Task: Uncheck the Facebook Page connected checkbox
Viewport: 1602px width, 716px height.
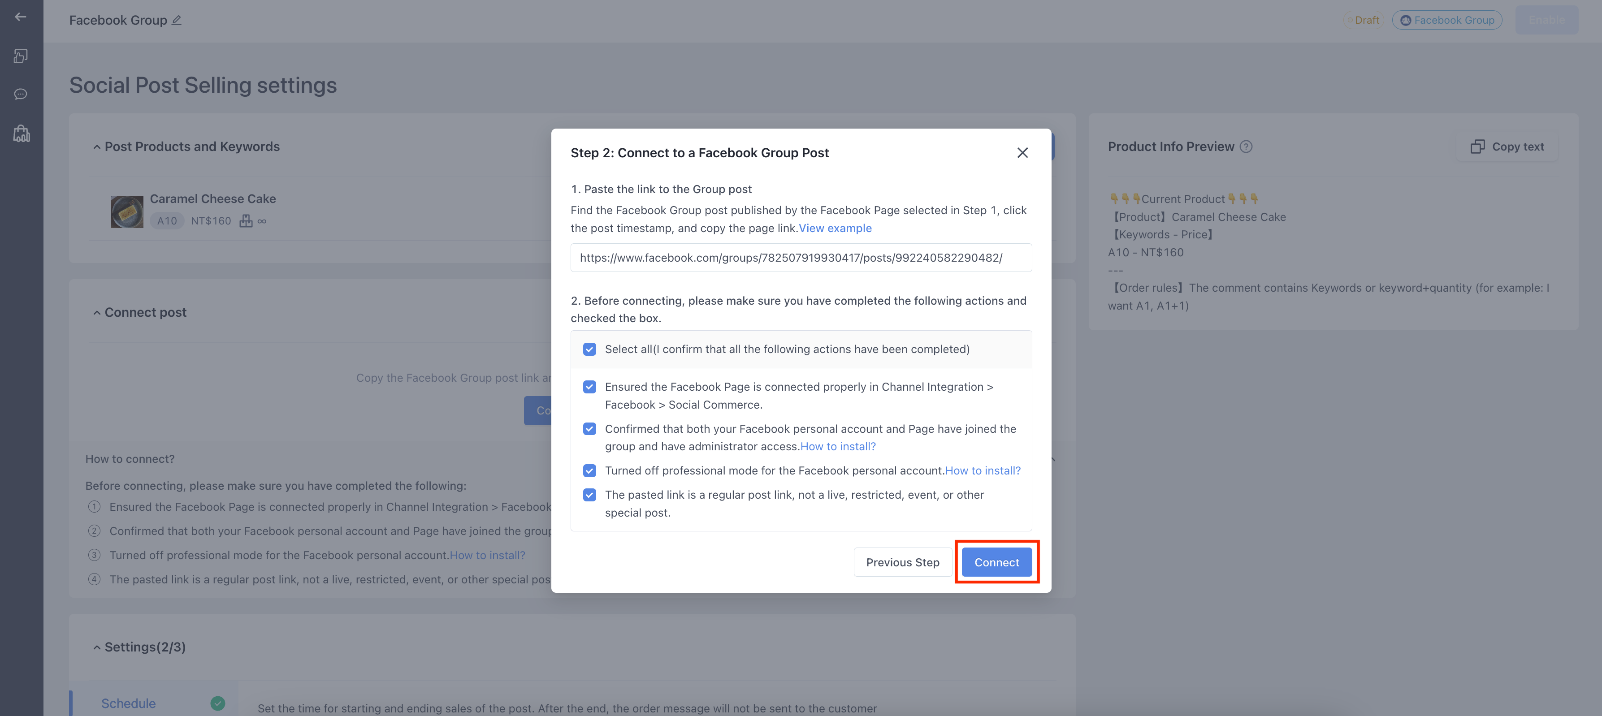Action: point(589,387)
